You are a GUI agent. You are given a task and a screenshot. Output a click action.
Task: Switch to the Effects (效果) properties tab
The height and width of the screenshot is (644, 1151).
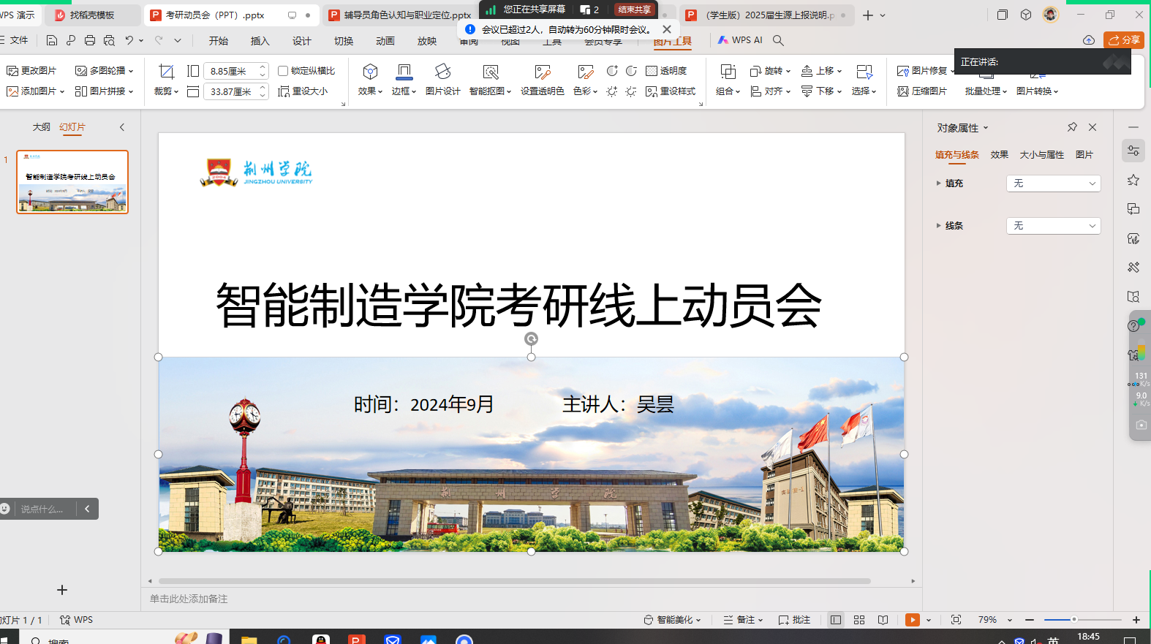999,155
